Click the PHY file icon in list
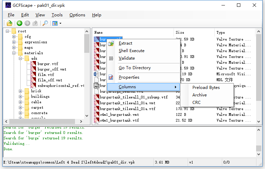This screenshot has width=265, height=169. (x=97, y=86)
